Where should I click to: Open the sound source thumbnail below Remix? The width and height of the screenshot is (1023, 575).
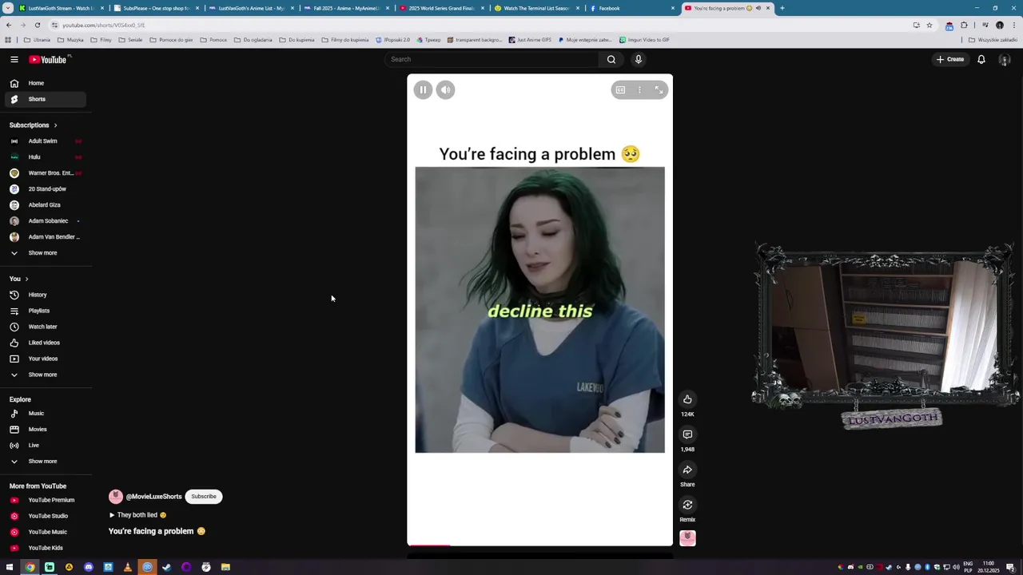(x=687, y=538)
